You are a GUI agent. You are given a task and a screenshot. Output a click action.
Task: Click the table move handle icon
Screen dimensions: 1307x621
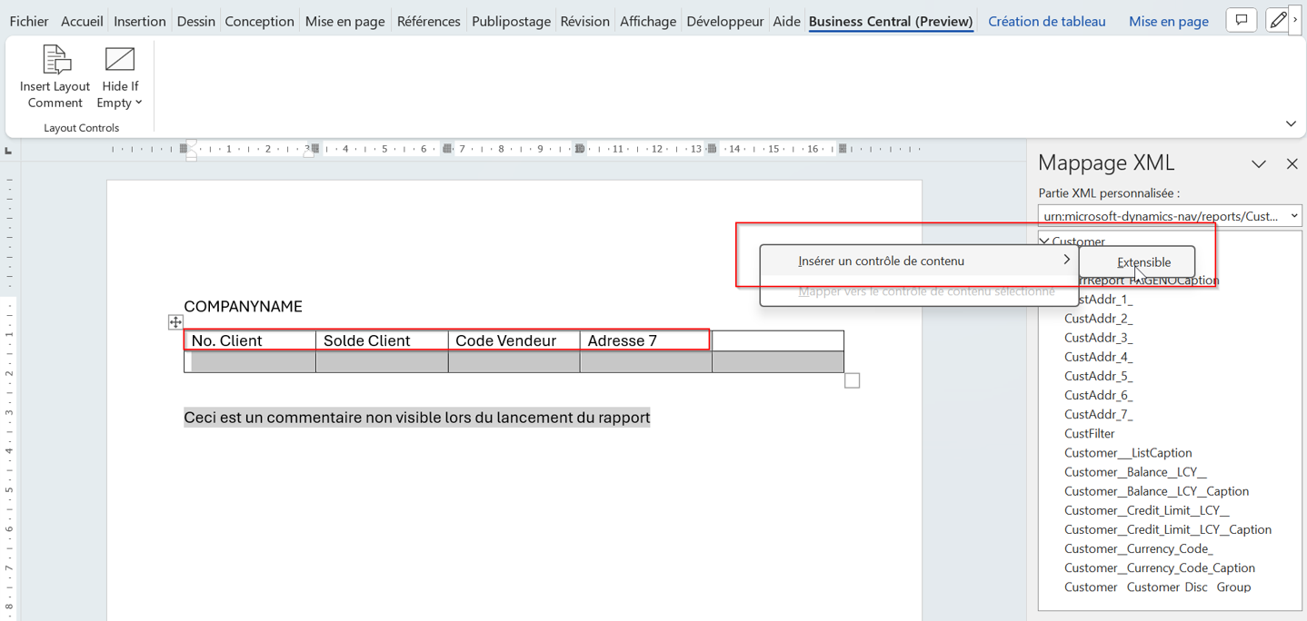[175, 322]
